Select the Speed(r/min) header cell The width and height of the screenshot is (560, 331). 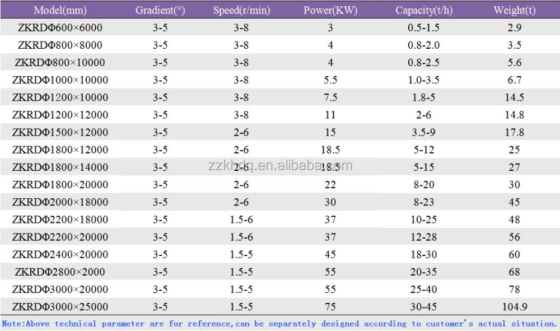[x=241, y=10]
